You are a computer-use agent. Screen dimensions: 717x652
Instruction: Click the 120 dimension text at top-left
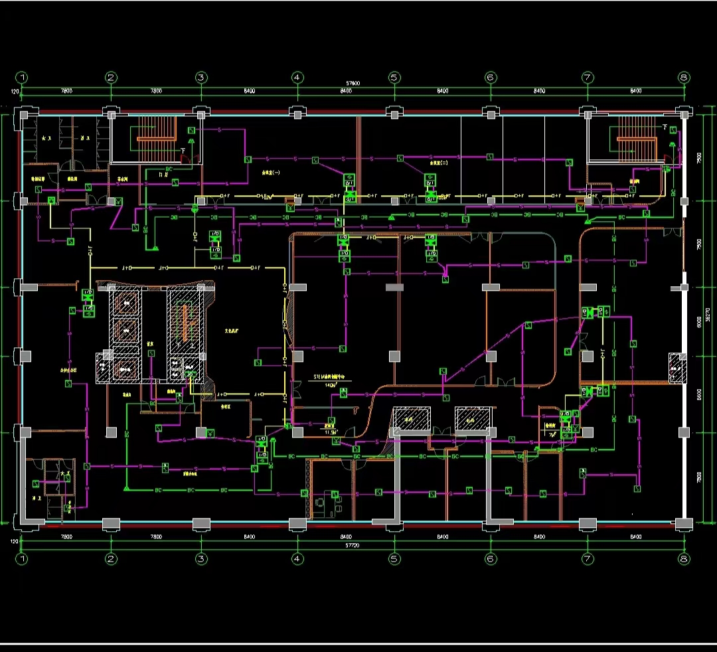click(13, 90)
